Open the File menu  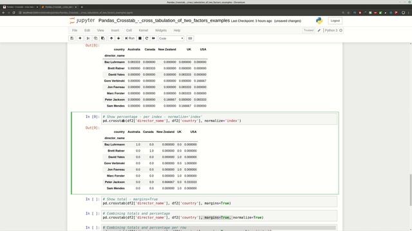click(x=75, y=30)
